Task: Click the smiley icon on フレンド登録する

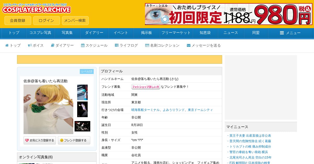Action: coord(62,140)
